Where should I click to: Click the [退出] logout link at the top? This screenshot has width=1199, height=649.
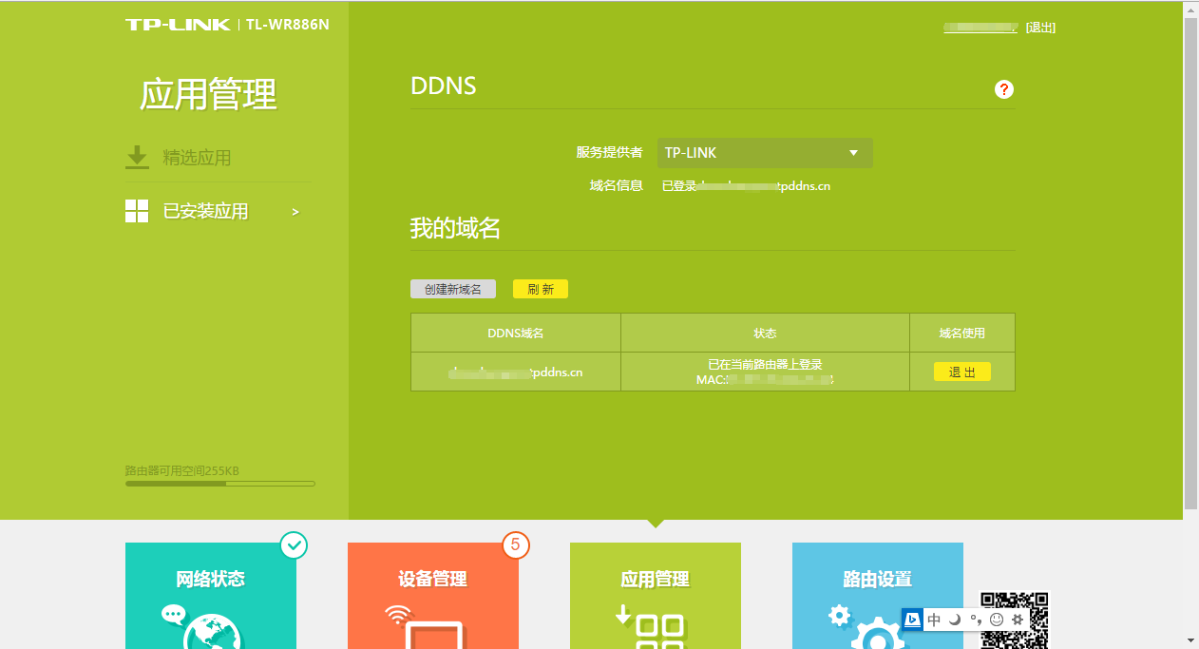tap(1040, 28)
